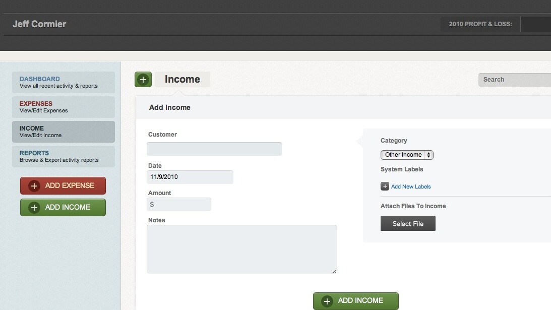This screenshot has height=310, width=551.
Task: Expand the Category dropdown showing Other Income
Action: (x=407, y=155)
